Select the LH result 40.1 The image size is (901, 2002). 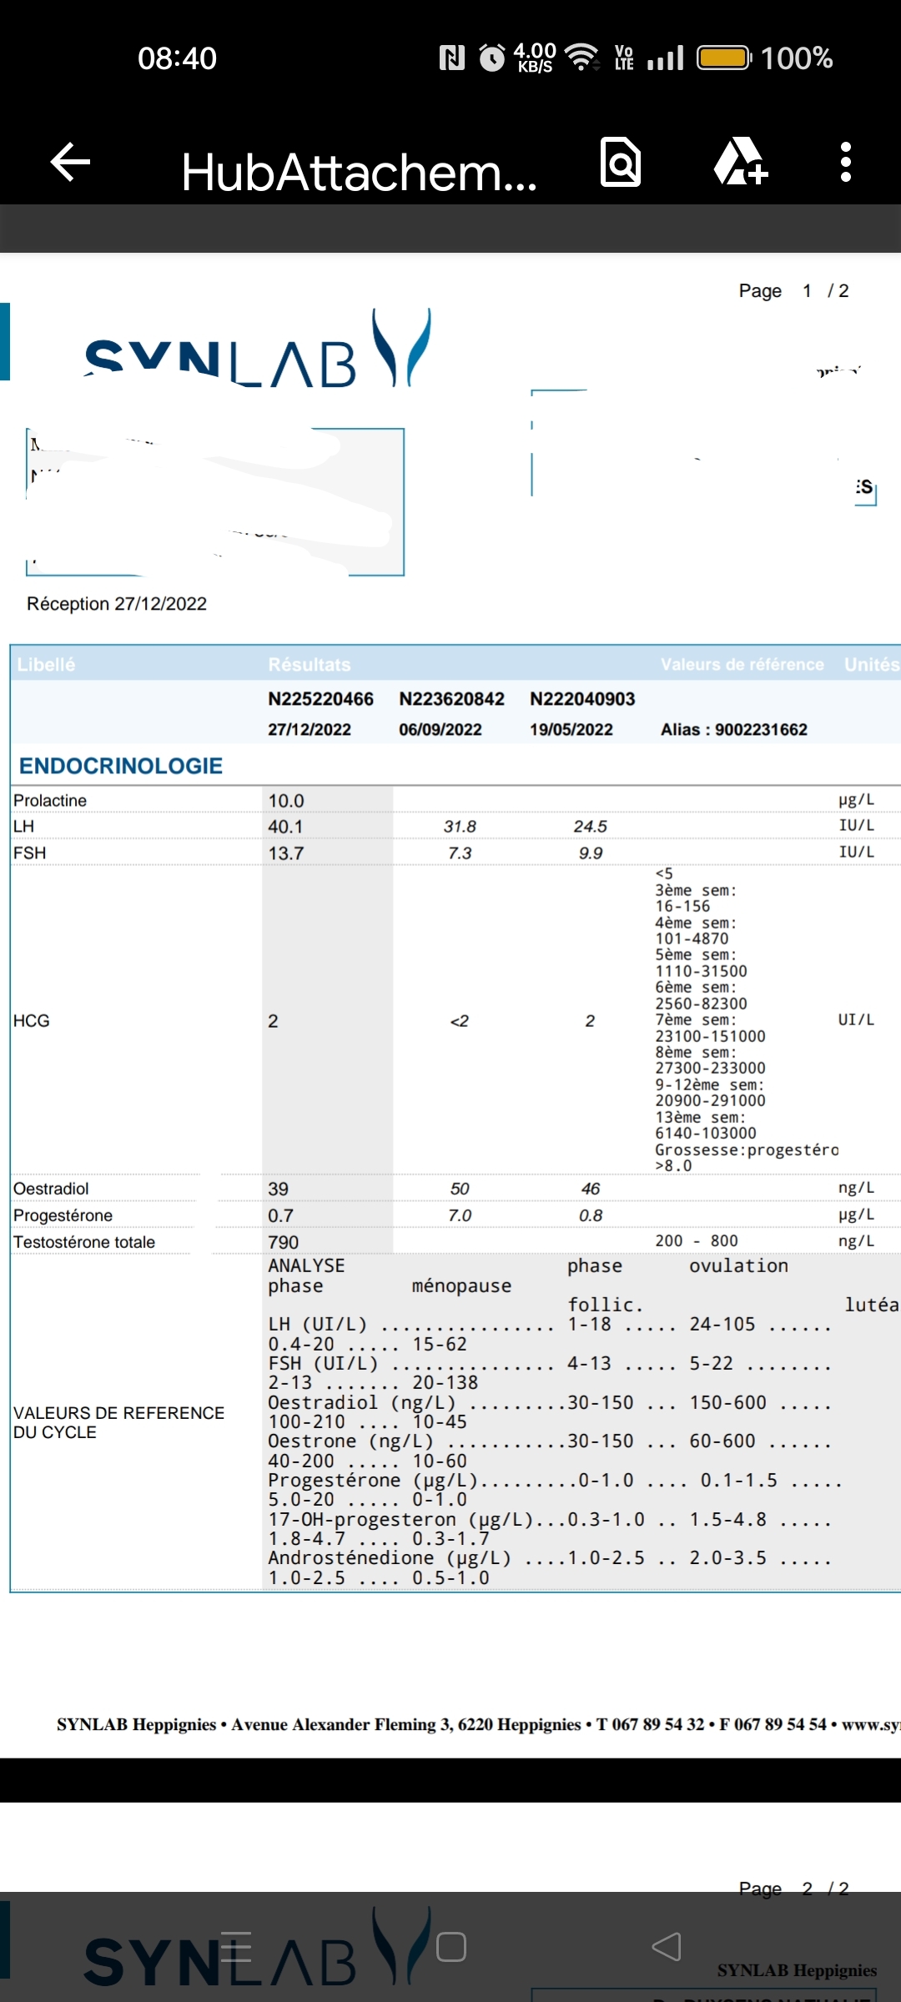tap(285, 827)
